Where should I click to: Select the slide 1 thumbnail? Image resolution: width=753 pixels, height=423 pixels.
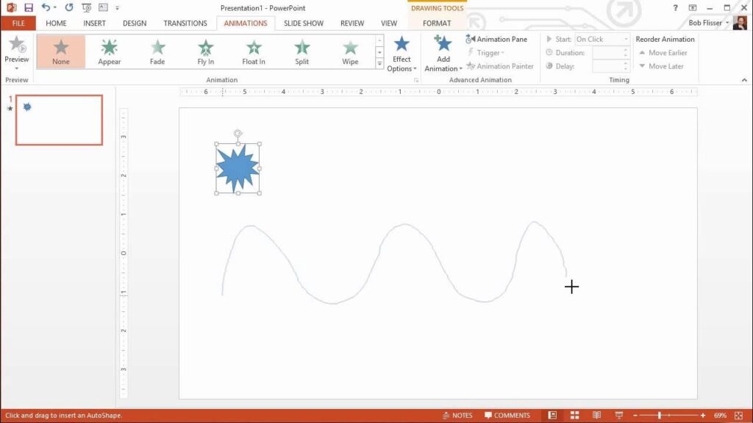tap(59, 120)
